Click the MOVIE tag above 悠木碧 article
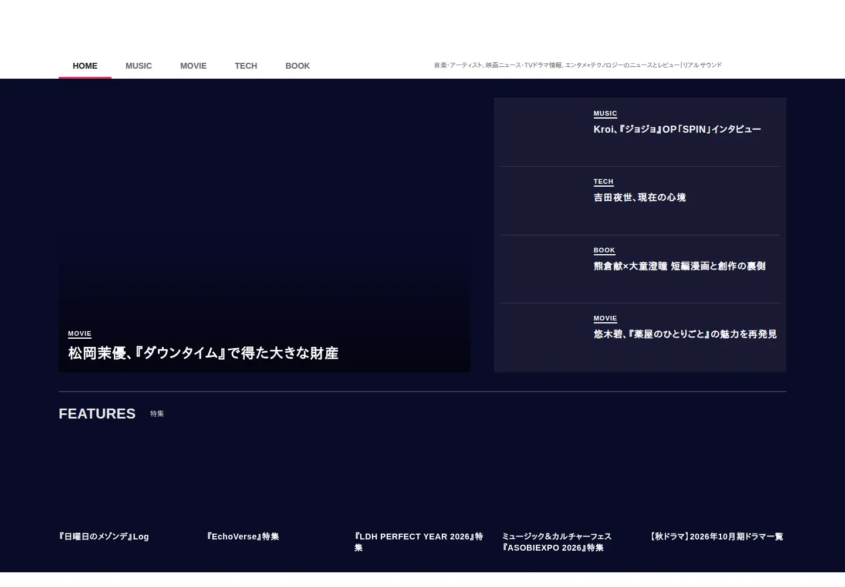845x587 pixels. (605, 319)
